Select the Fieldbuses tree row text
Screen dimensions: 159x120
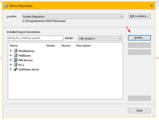point(24,56)
